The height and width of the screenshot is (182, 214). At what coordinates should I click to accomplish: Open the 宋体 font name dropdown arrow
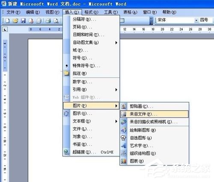point(196,21)
